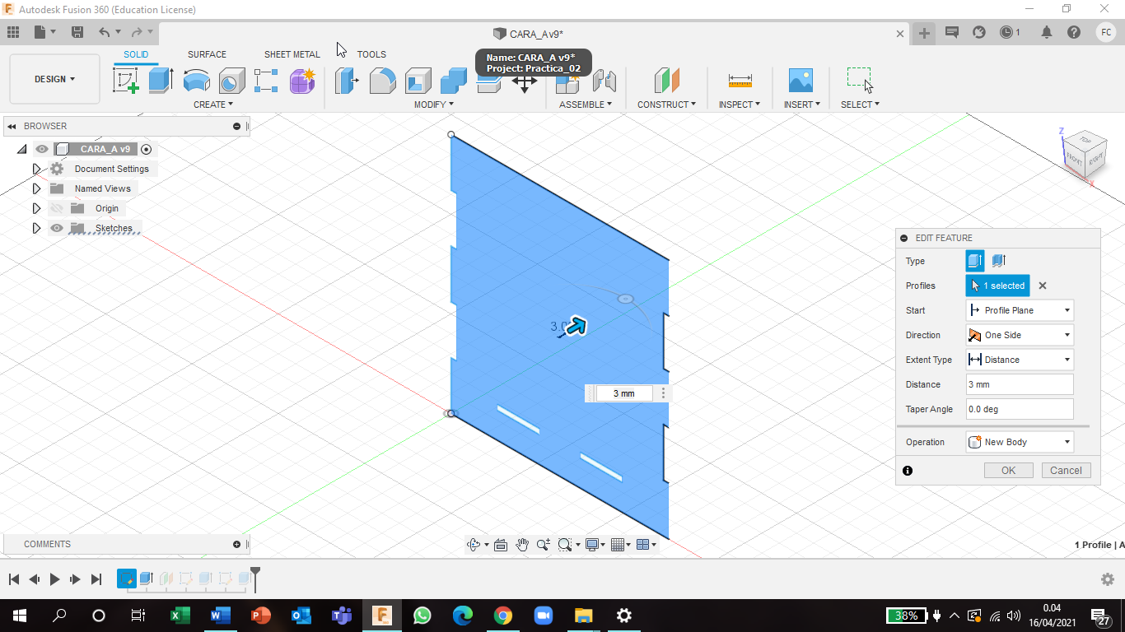Viewport: 1125px width, 632px height.
Task: Select the Extrude tool in the Create toolbar
Action: click(161, 81)
